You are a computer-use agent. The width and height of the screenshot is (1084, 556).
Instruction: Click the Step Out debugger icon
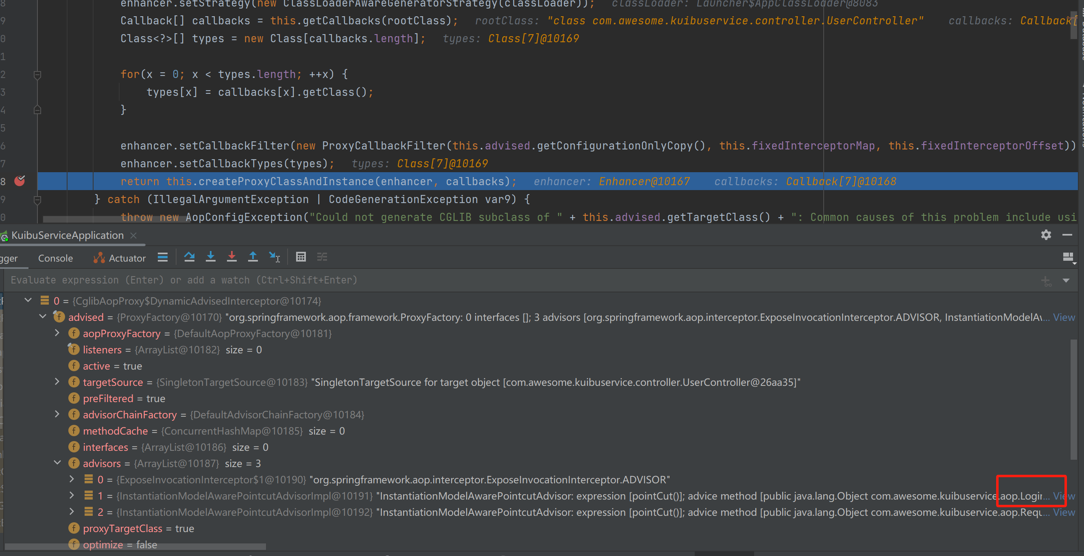[x=253, y=257]
